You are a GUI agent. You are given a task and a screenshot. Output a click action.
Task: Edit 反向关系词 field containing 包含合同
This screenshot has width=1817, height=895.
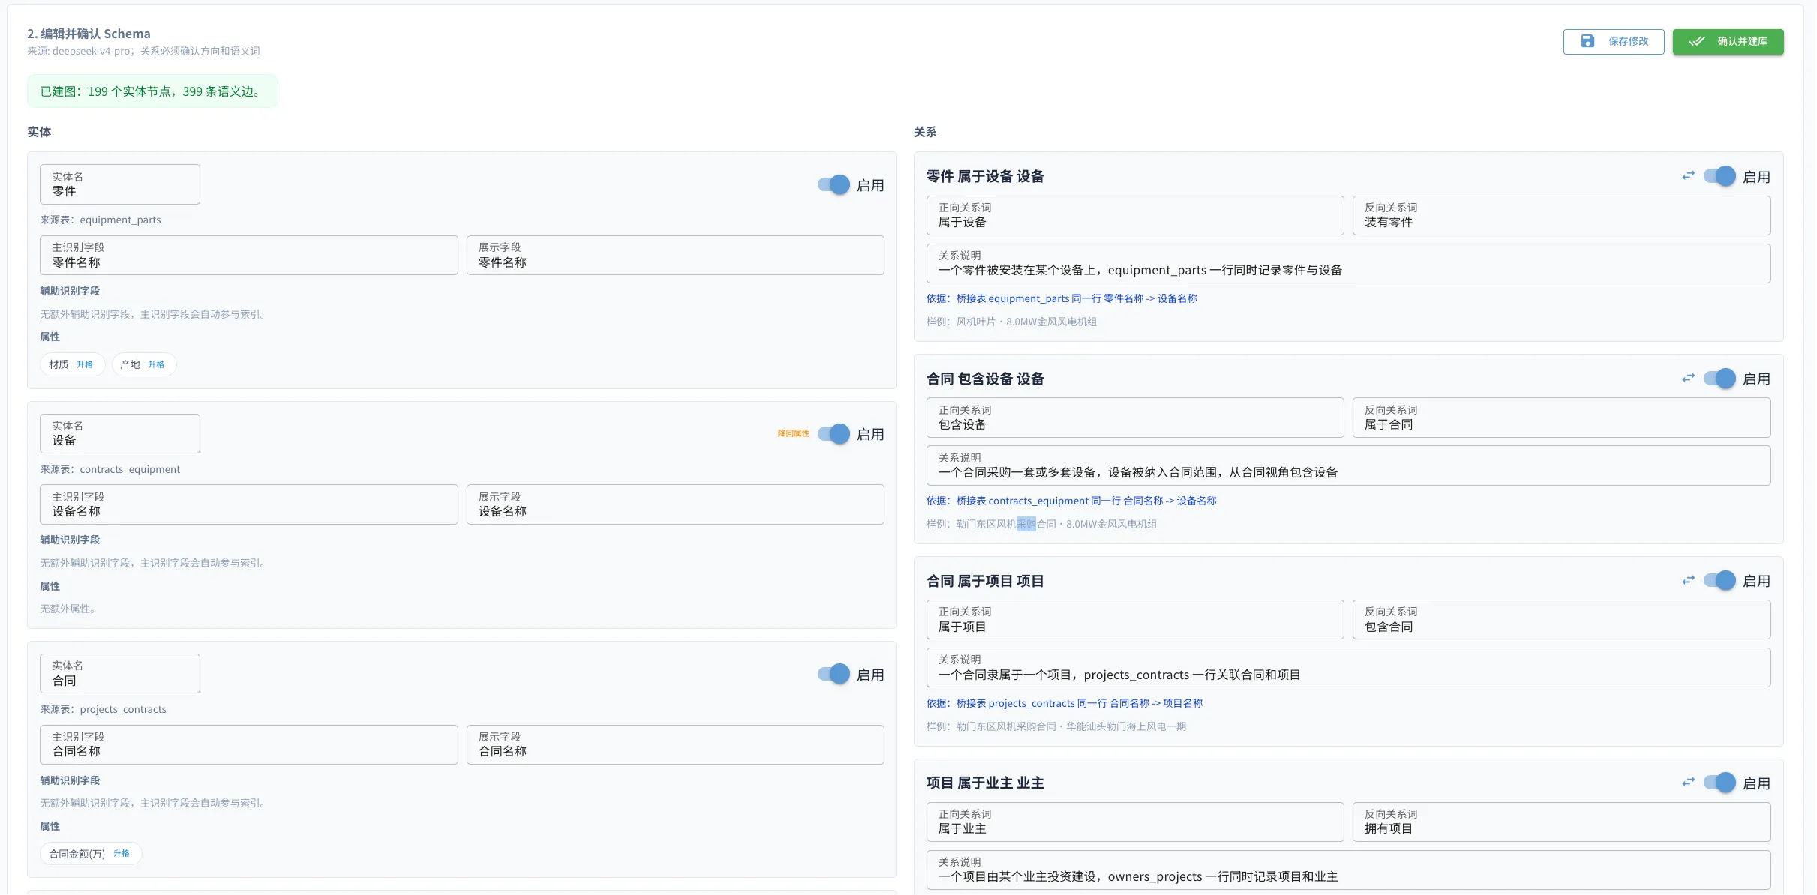point(1562,620)
